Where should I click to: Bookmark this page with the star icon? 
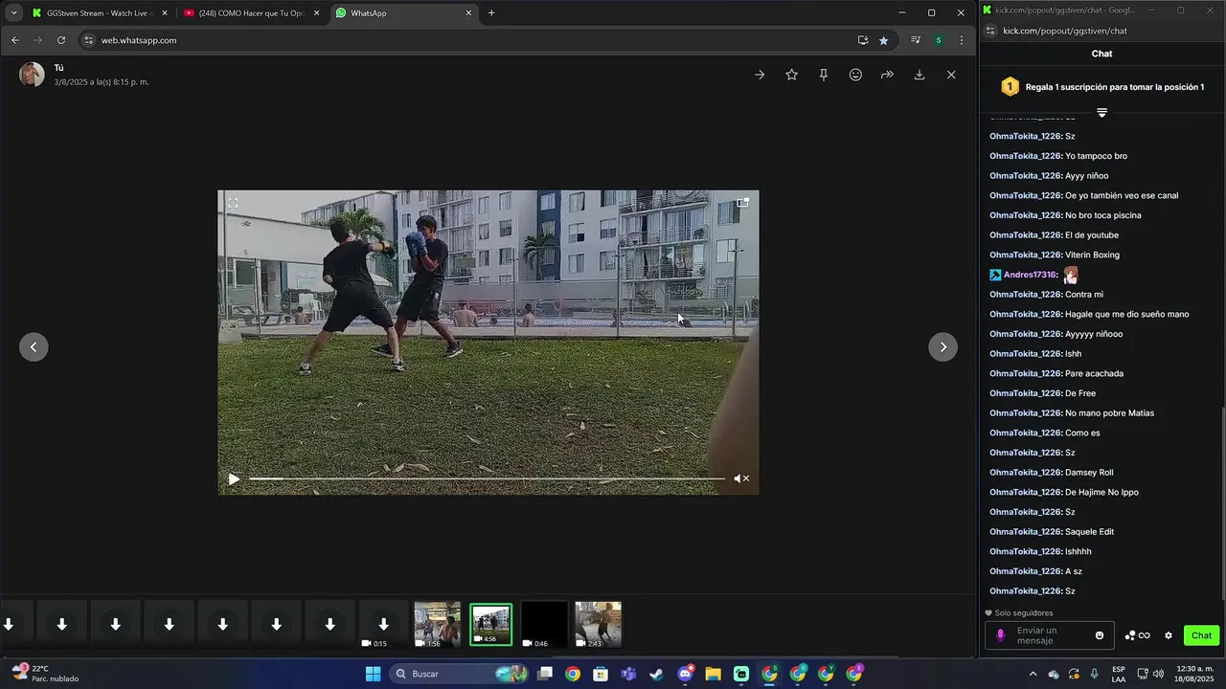click(x=883, y=40)
